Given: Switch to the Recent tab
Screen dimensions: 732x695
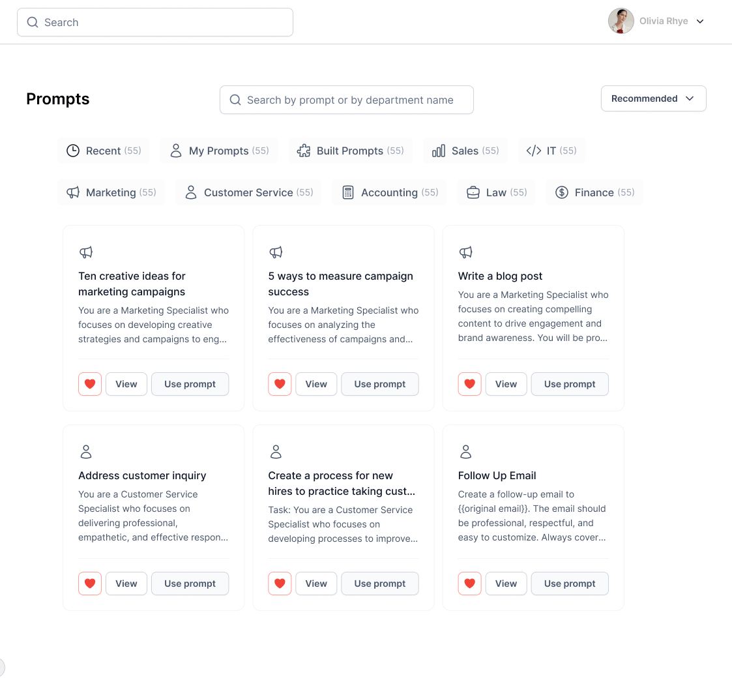Looking at the screenshot, I should pyautogui.click(x=104, y=151).
